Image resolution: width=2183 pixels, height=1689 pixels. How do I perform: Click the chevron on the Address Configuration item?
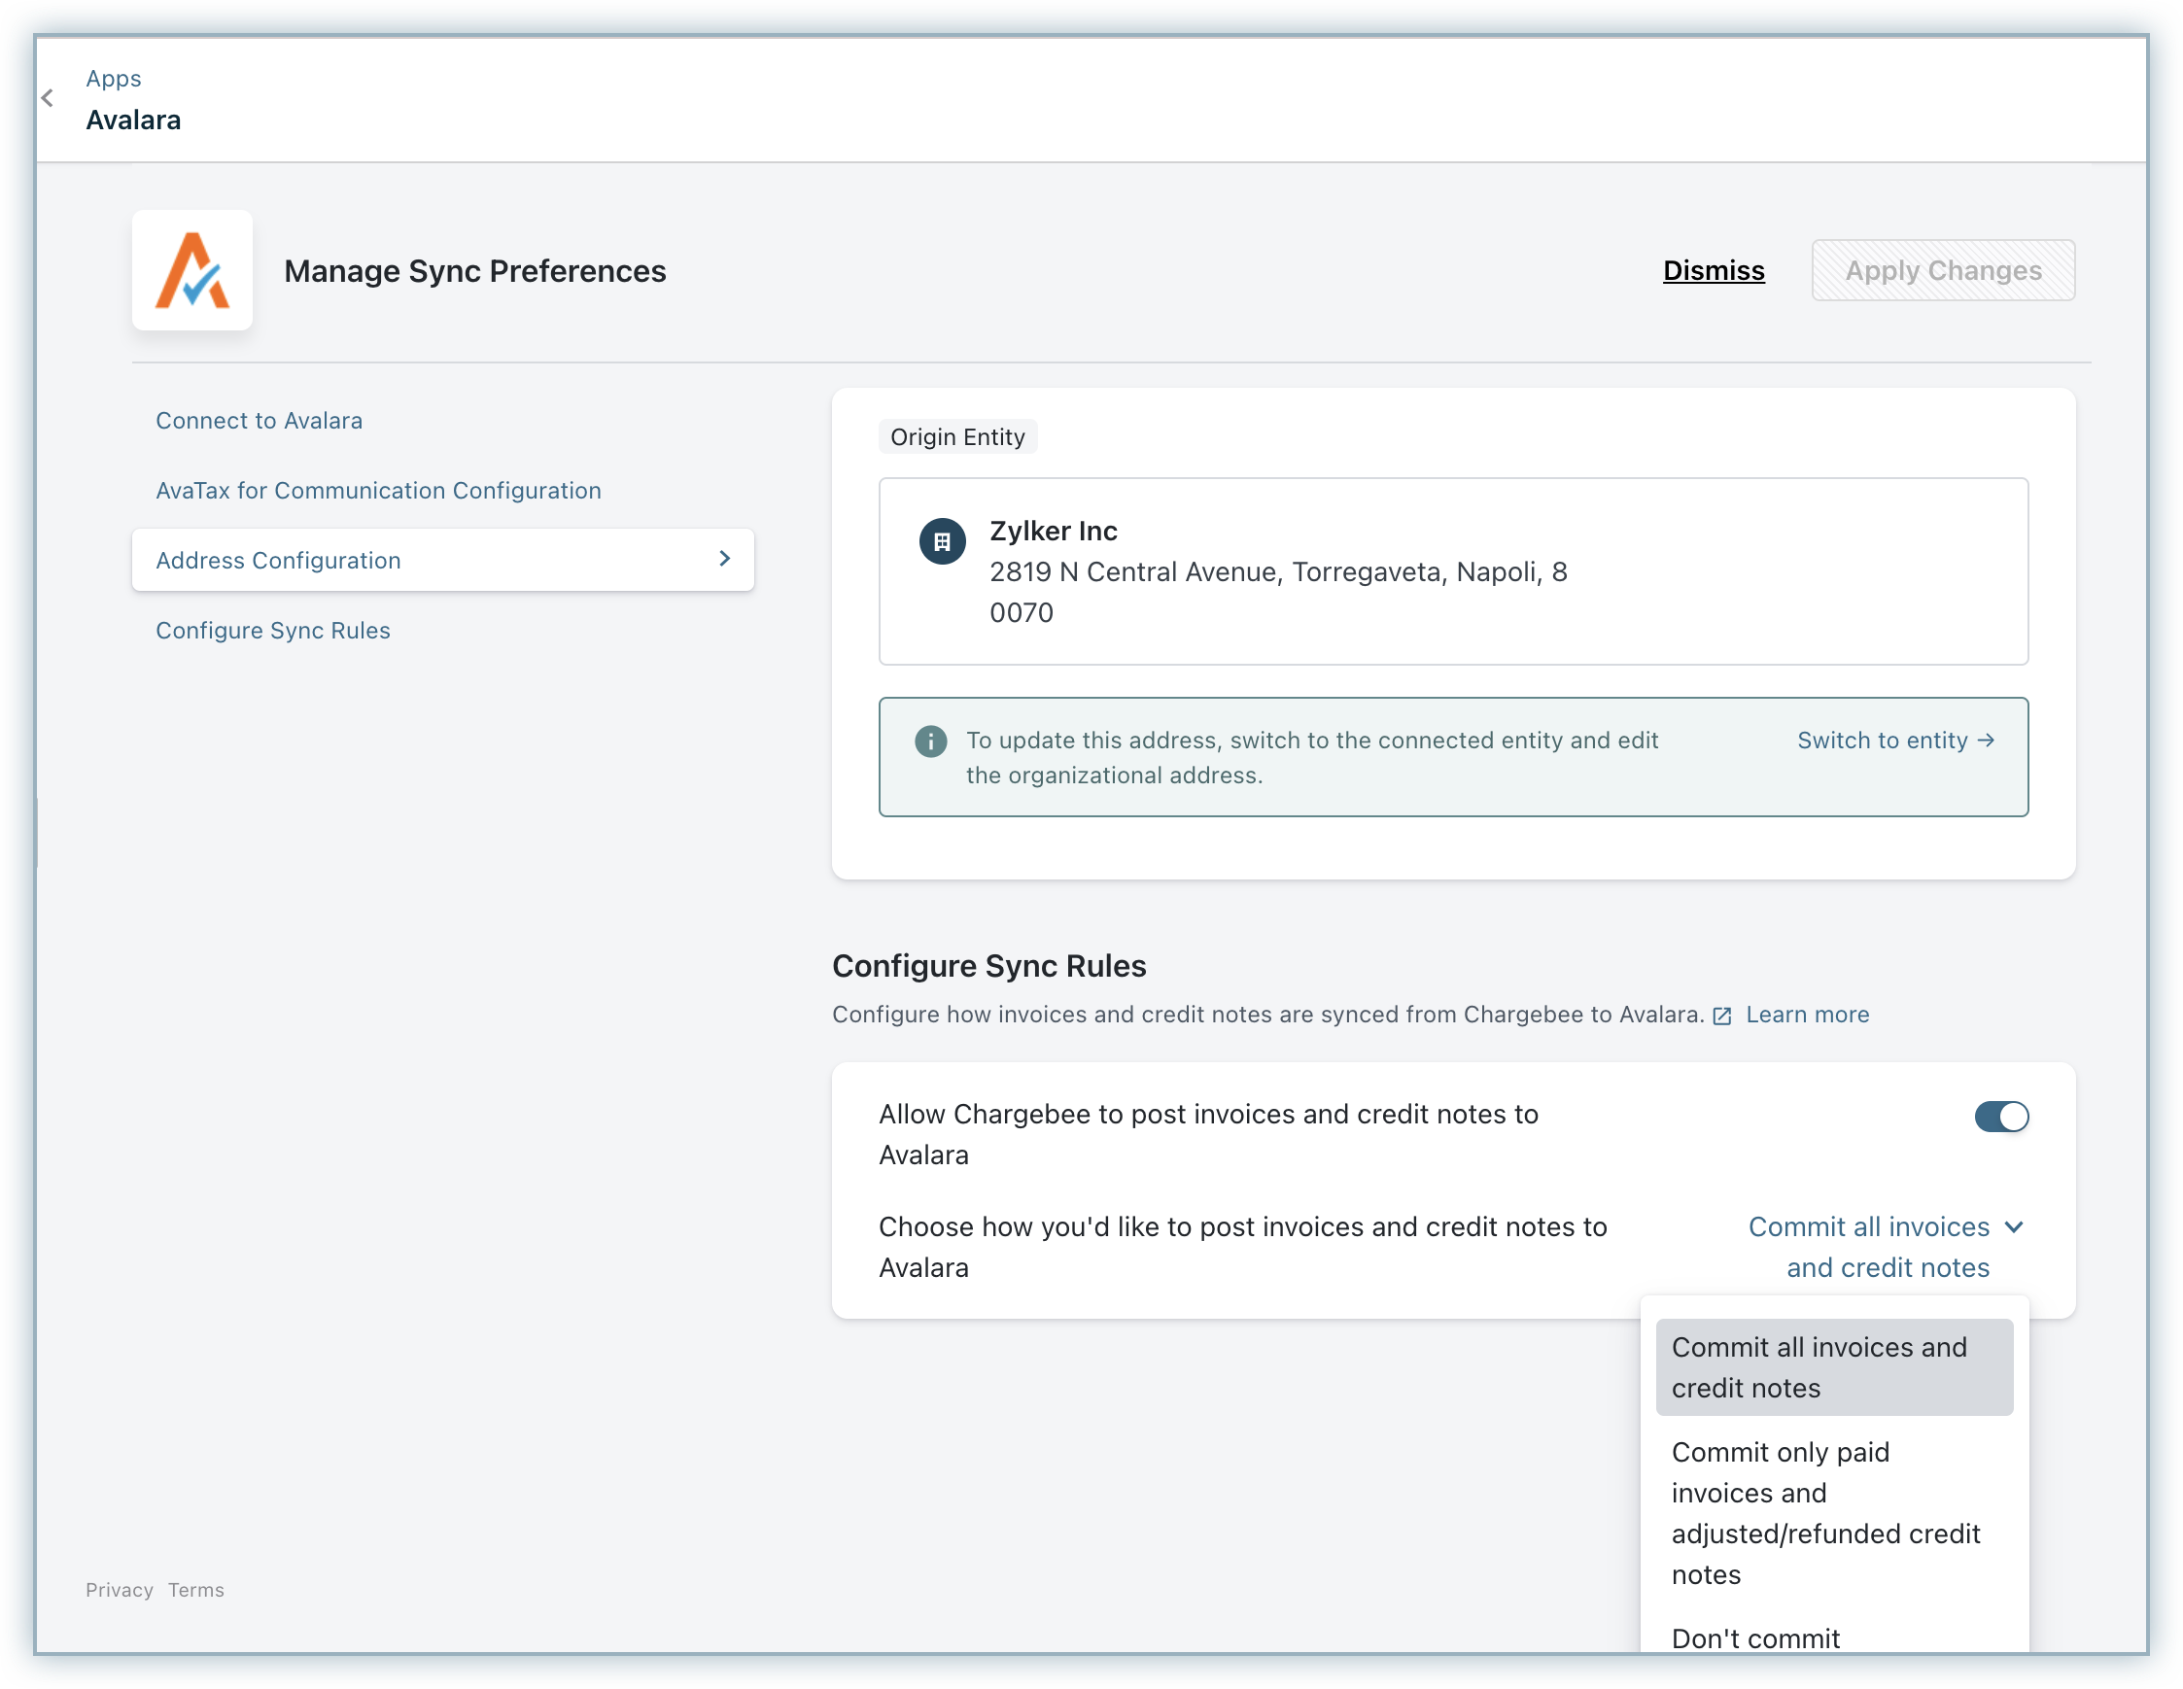click(x=725, y=560)
